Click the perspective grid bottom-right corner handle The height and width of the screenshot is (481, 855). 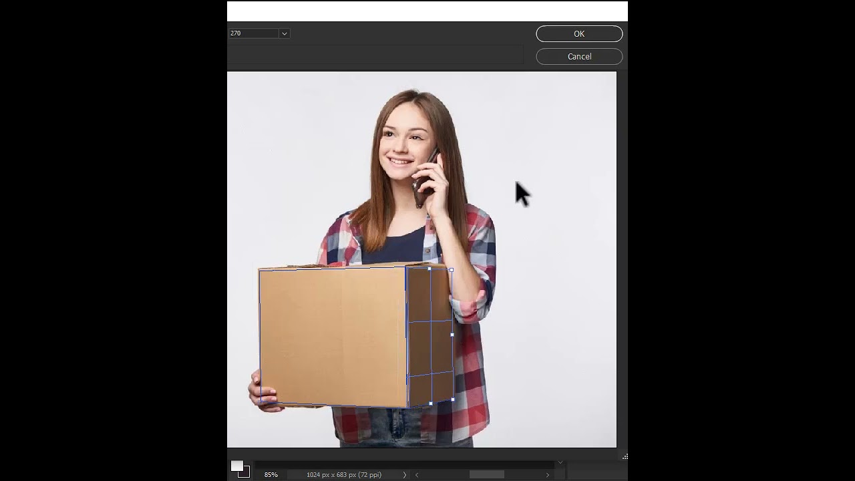(x=453, y=399)
